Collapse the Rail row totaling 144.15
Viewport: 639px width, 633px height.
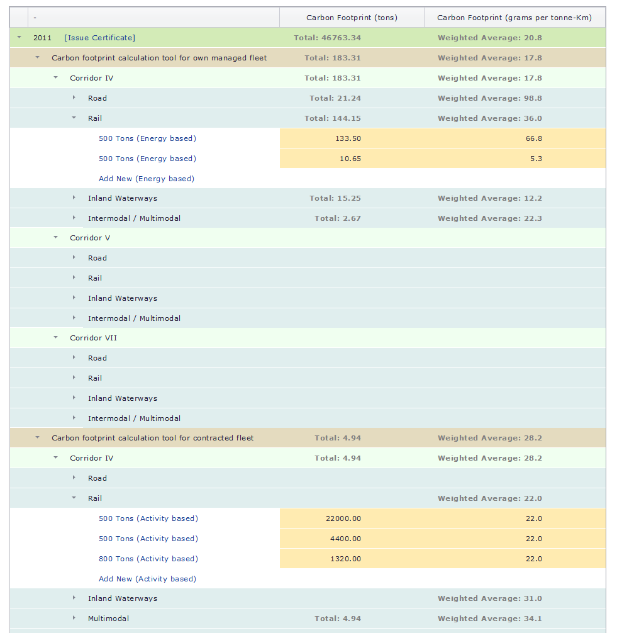click(74, 118)
